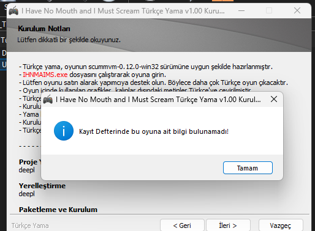Click the 'Lütfen oyunu satın alarak' note line

tap(153, 82)
